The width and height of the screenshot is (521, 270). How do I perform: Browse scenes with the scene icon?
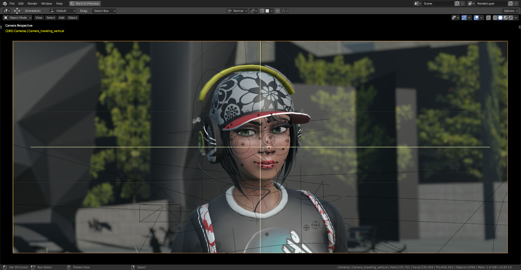(417, 4)
